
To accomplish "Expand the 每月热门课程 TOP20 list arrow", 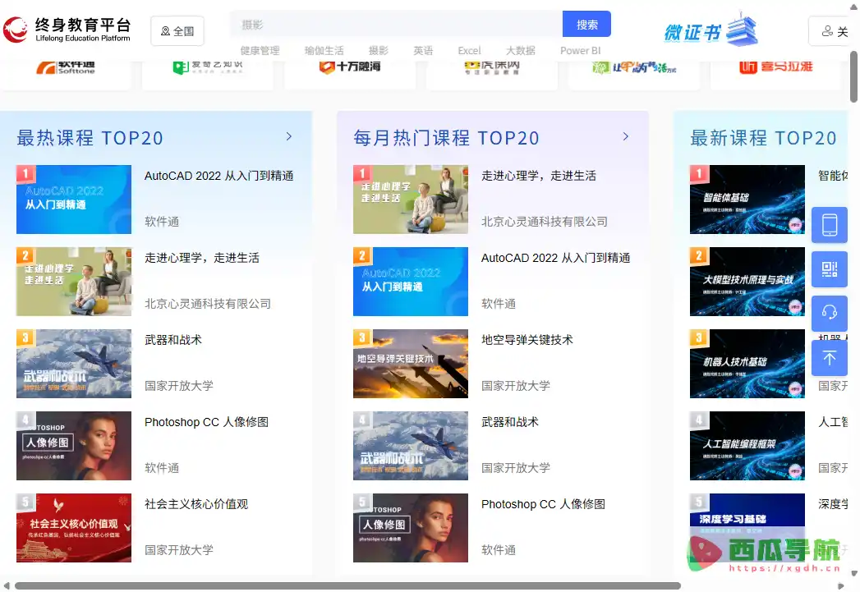I will (626, 136).
